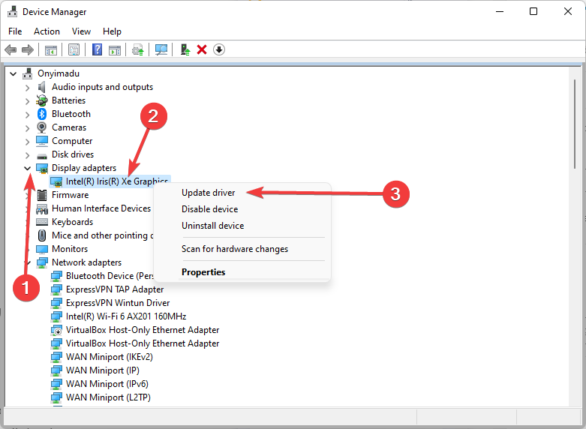Click the Audio inputs speaker icon
Image resolution: width=586 pixels, height=429 pixels.
click(x=42, y=87)
